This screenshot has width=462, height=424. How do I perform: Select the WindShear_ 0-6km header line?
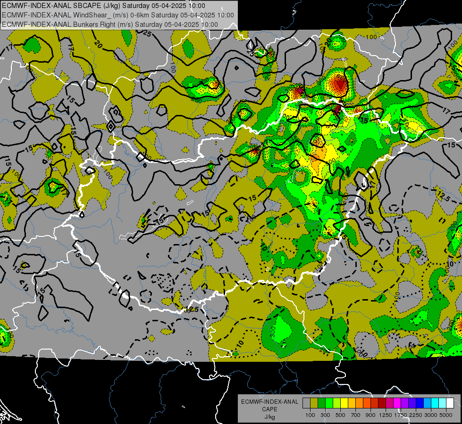coord(118,15)
